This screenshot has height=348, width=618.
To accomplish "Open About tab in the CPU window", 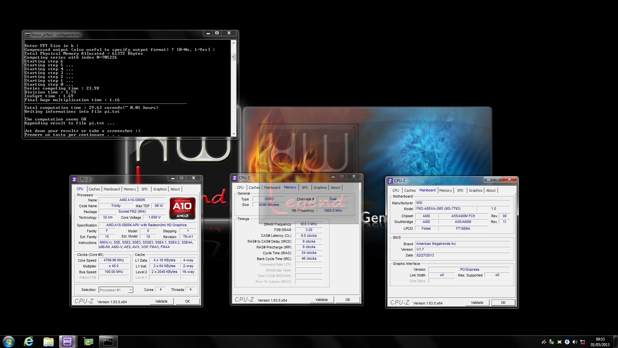I will pos(175,189).
